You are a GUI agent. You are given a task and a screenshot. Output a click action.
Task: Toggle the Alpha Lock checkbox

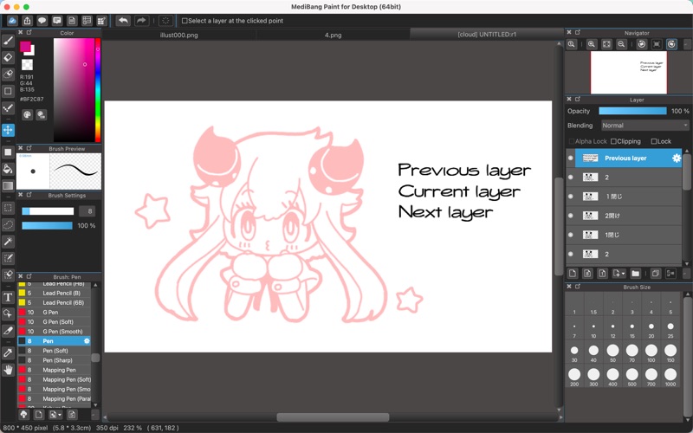(x=572, y=141)
